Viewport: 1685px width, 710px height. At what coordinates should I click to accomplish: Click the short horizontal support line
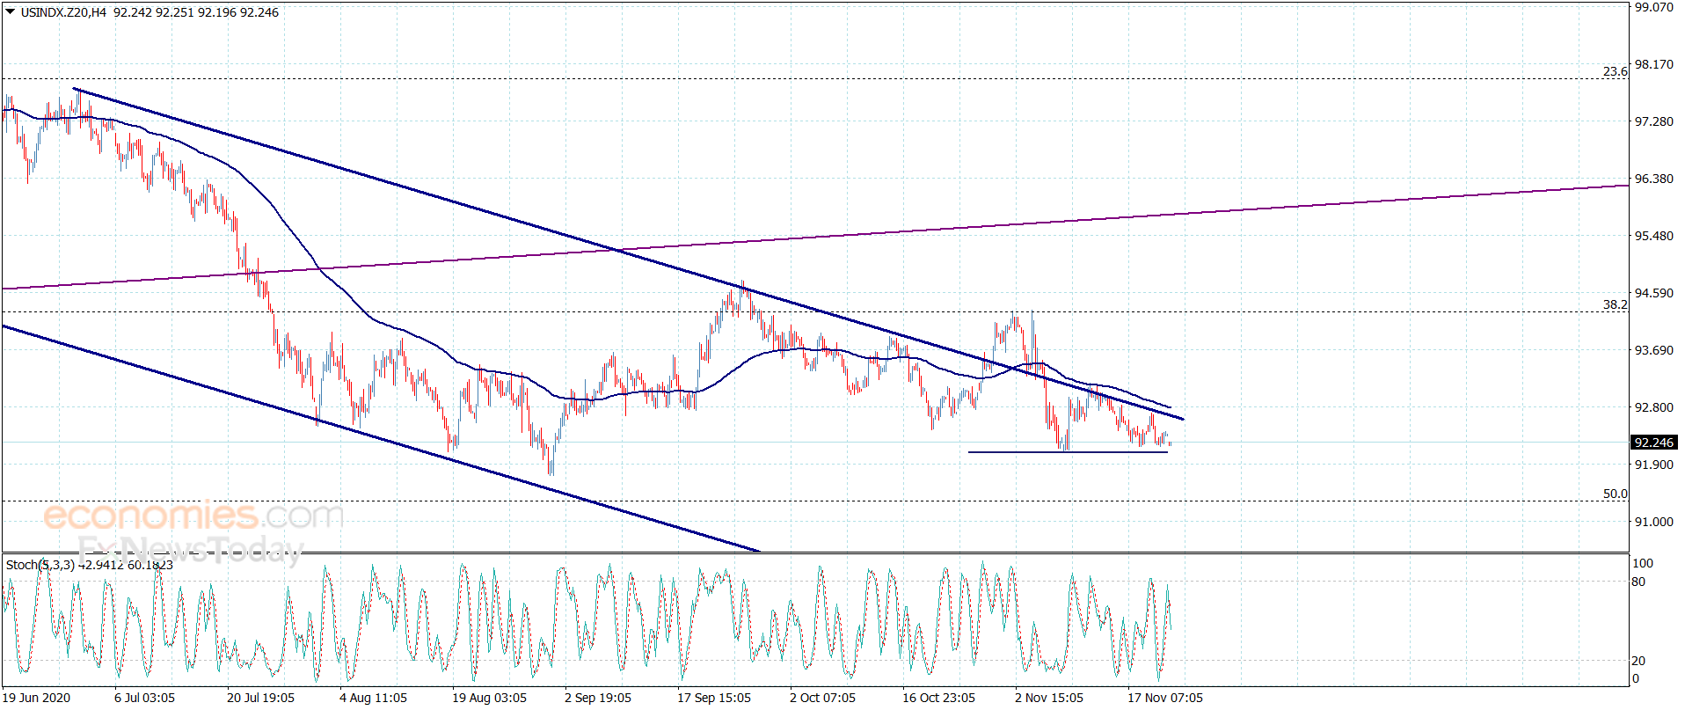click(x=1068, y=452)
